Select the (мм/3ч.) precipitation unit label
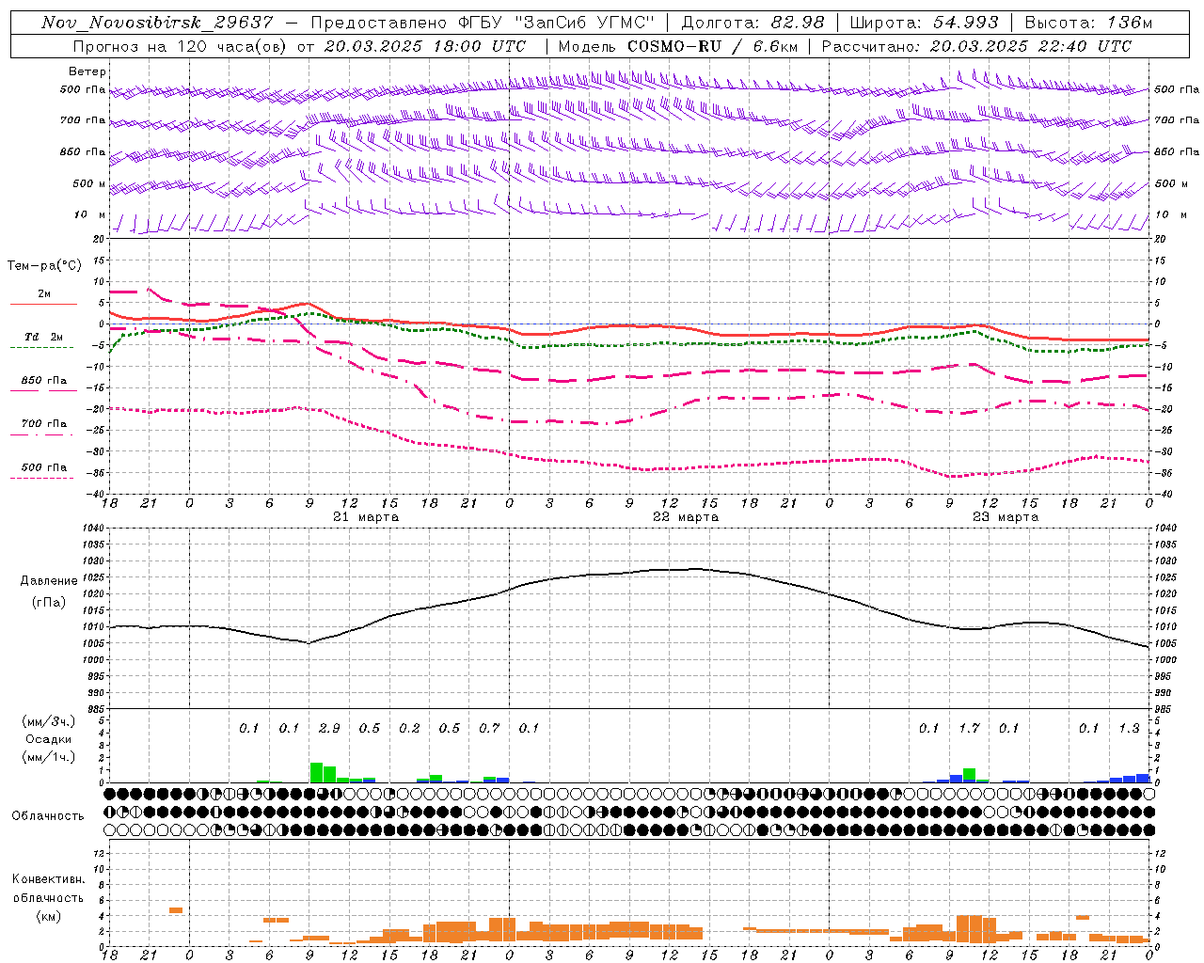This screenshot has width=1204, height=963. click(49, 721)
